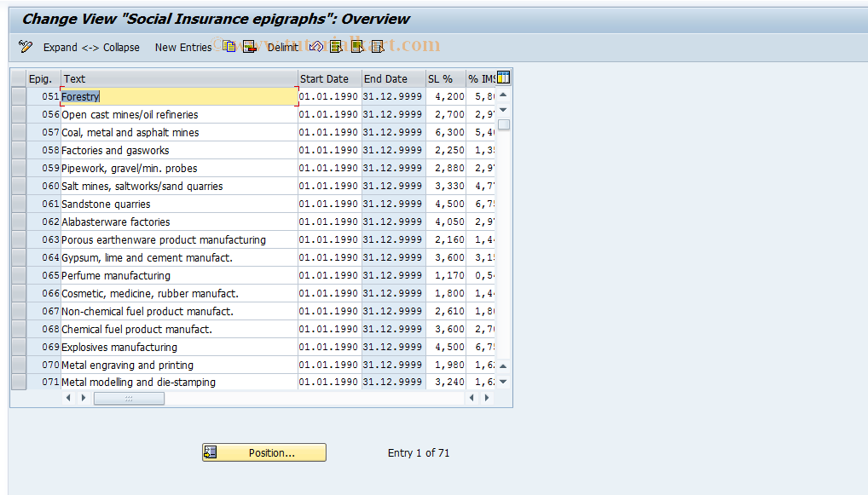Click 'Cosmetic, medicine, rubber manufact.' field
The height and width of the screenshot is (495, 868).
179,293
